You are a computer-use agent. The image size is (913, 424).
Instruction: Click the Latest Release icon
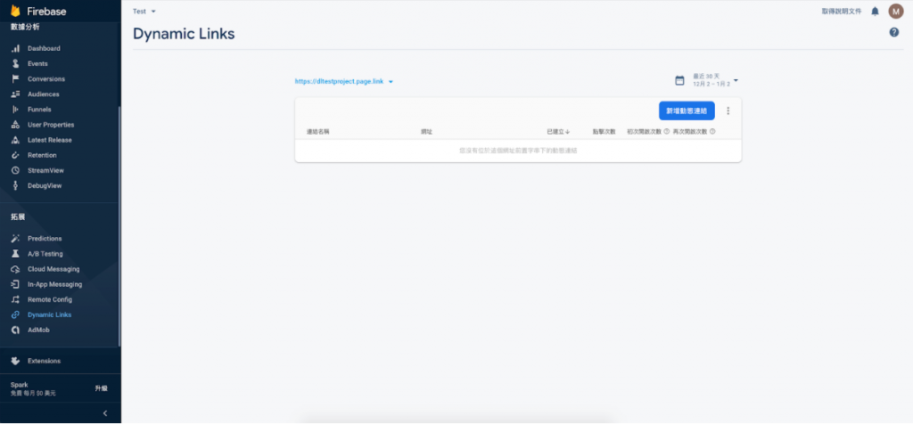[x=16, y=140]
